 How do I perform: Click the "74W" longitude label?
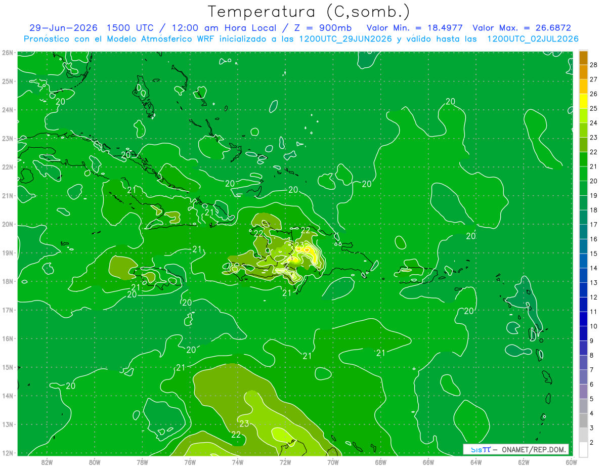[x=238, y=462]
